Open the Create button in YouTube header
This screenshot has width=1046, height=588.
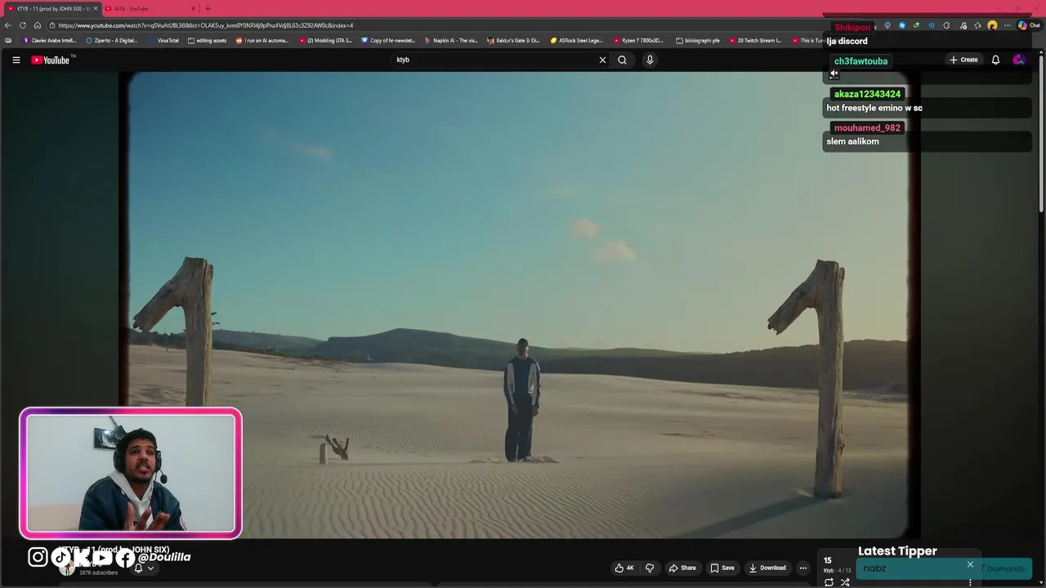click(x=963, y=60)
